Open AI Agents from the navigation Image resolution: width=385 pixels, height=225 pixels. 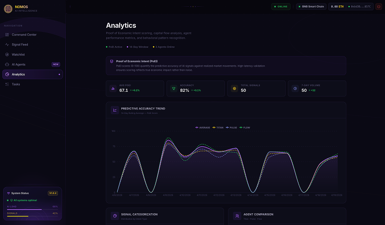18,64
